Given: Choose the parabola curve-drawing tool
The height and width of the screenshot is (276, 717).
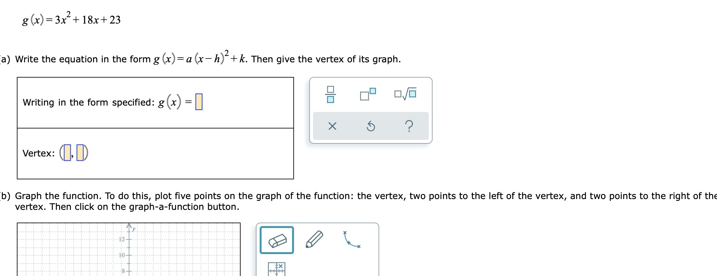Looking at the screenshot, I should (352, 238).
